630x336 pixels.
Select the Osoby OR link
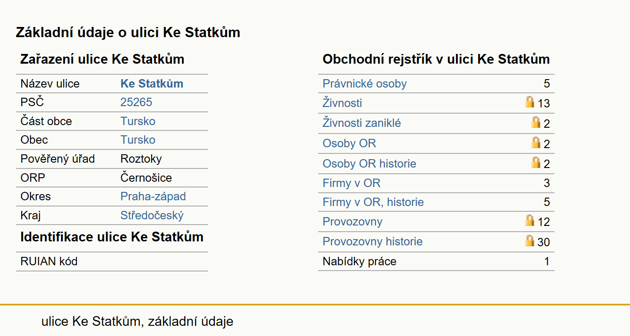pos(349,144)
